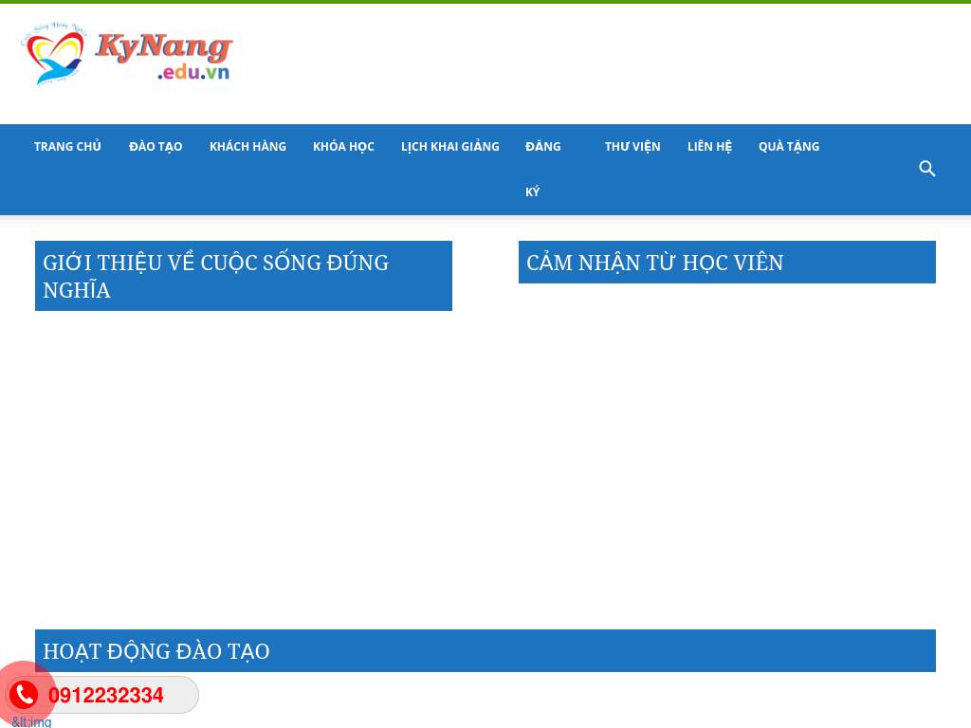Go to Trang Chủ menu item

[67, 147]
